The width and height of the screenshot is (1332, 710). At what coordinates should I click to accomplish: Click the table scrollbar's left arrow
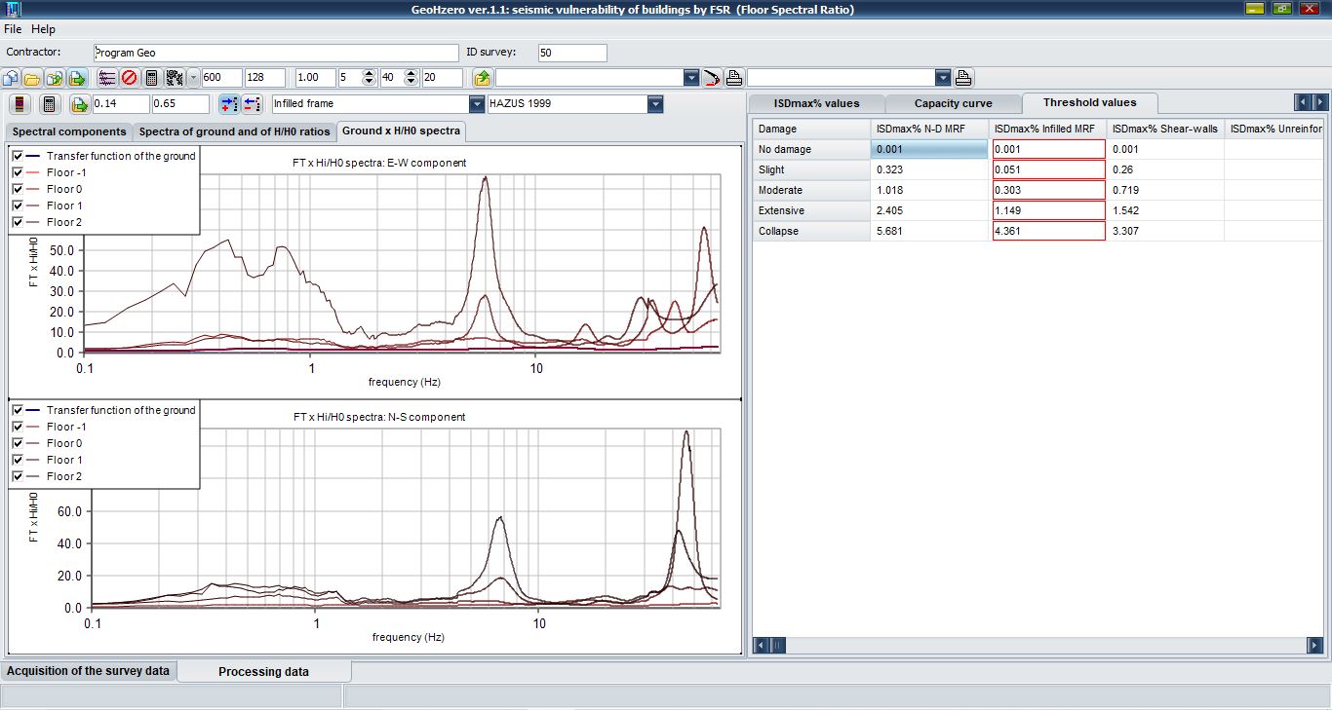pyautogui.click(x=763, y=645)
